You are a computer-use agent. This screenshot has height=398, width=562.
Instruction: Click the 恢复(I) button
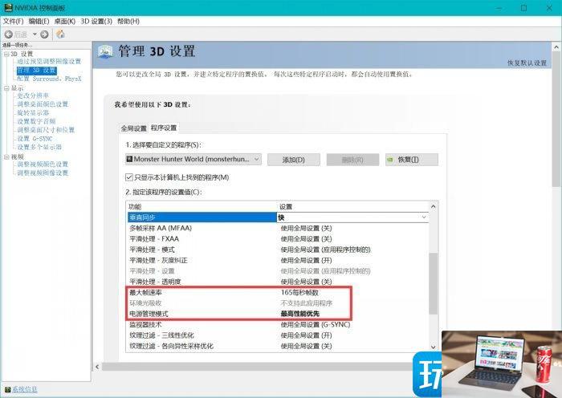[411, 160]
